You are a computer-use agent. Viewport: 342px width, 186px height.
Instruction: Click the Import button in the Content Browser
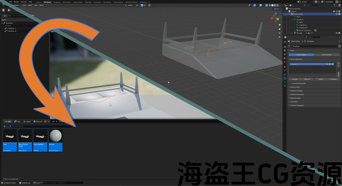point(27,122)
